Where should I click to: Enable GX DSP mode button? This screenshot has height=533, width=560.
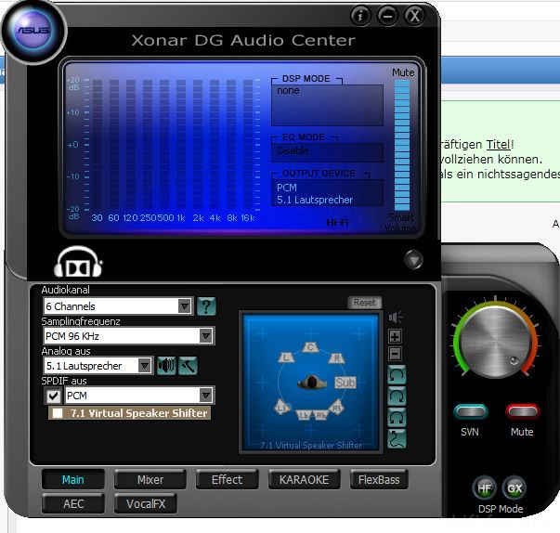[514, 488]
